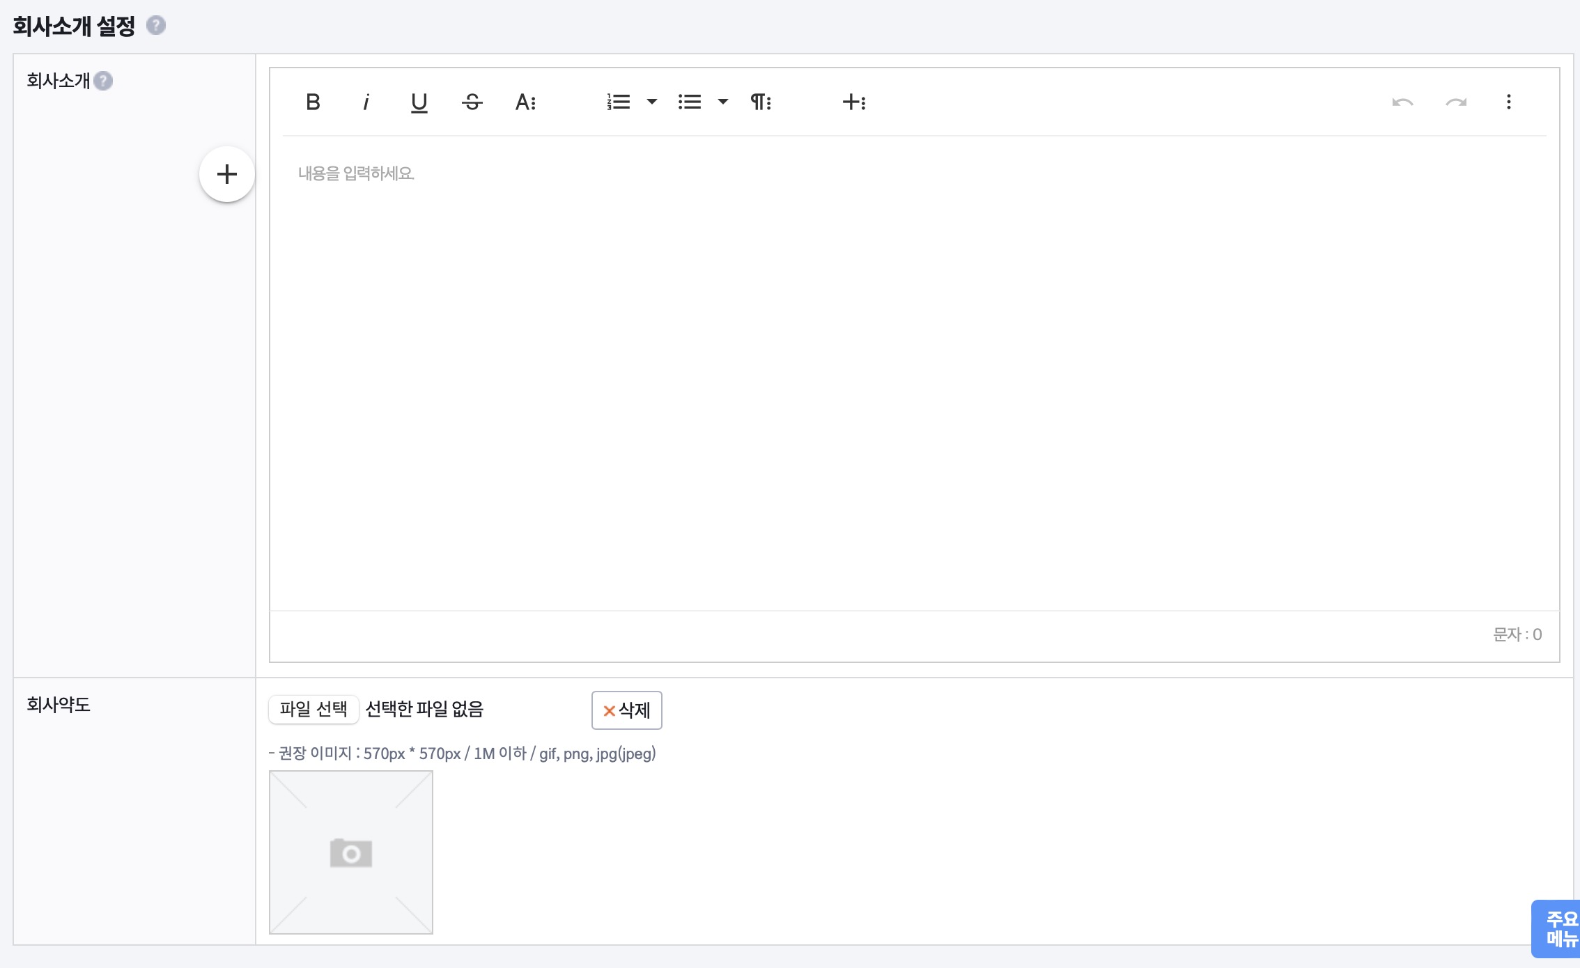
Task: Click the 회사약도 image placeholder thumbnail
Action: (351, 852)
